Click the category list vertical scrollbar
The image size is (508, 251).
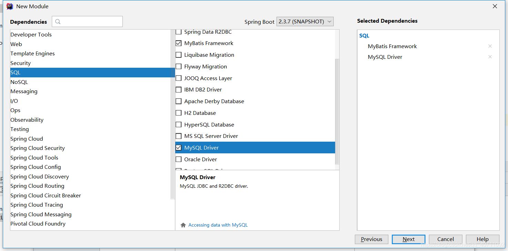pos(173,114)
